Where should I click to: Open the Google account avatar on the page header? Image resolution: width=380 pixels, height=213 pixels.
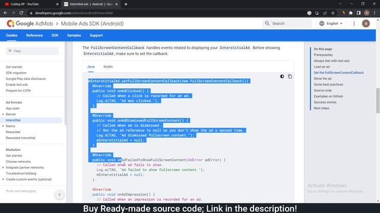[366, 24]
